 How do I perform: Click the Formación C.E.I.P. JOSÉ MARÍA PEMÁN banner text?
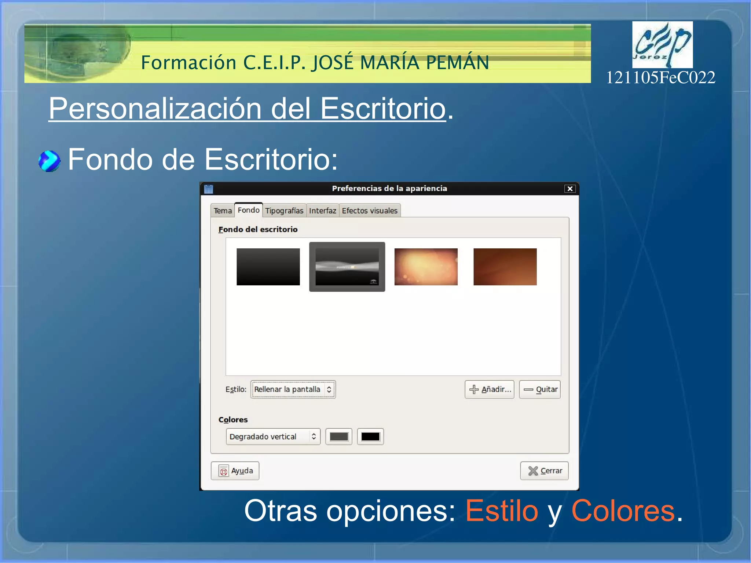tap(315, 62)
